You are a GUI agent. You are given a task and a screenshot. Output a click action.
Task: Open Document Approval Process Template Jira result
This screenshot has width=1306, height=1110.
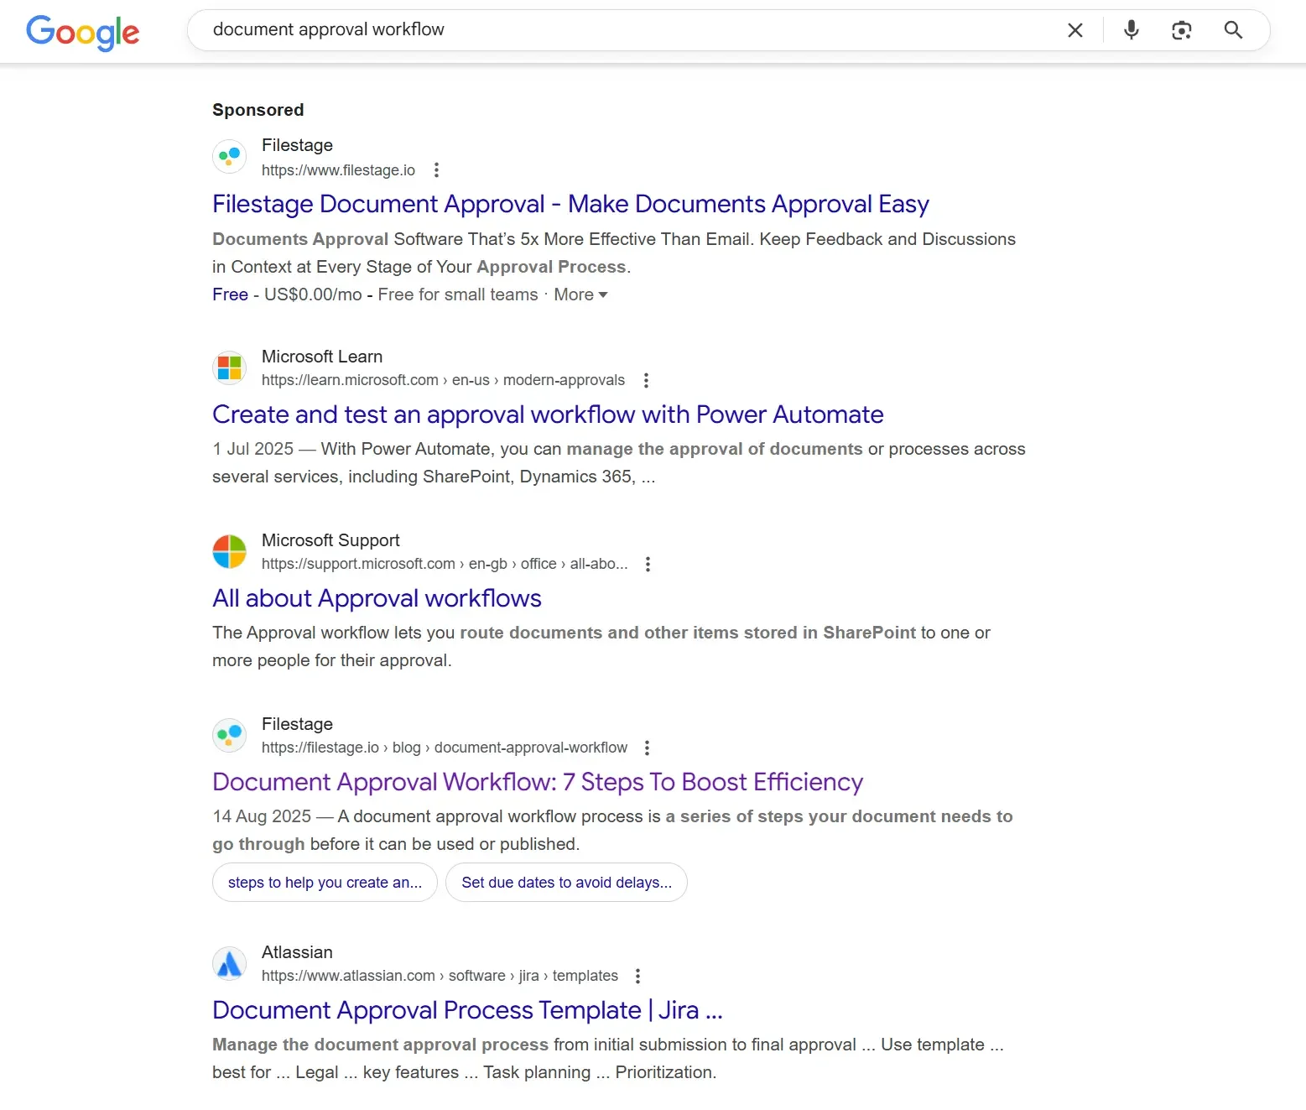click(x=467, y=1010)
